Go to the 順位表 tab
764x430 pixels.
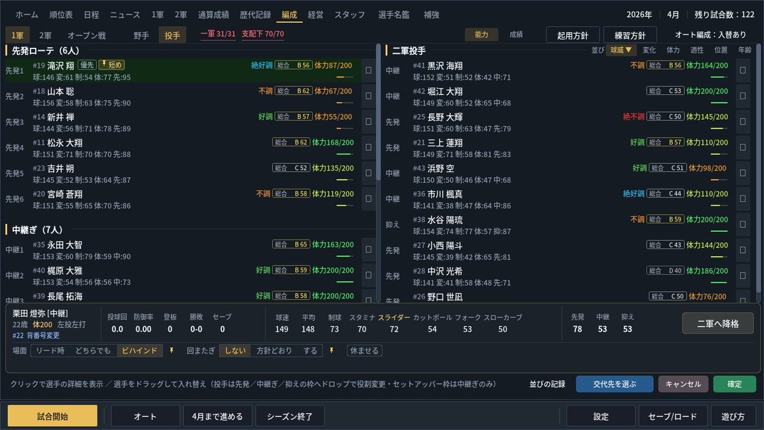point(60,15)
